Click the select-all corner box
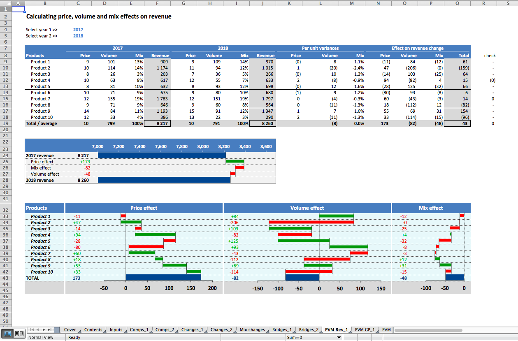The image size is (518, 341). tap(6, 3)
